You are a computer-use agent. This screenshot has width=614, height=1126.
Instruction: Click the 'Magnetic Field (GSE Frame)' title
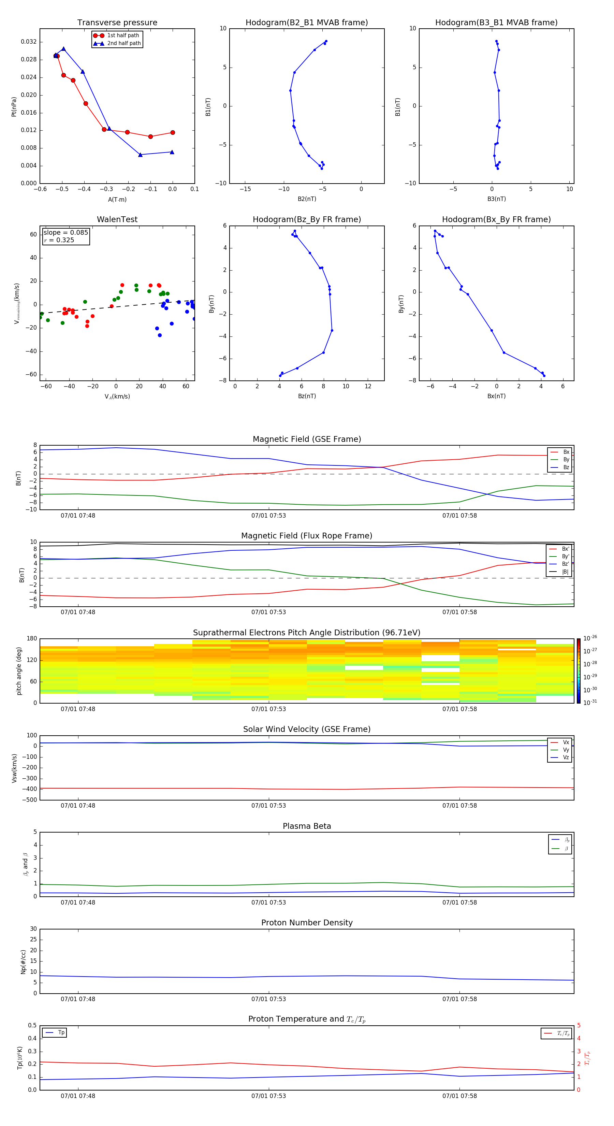[307, 439]
